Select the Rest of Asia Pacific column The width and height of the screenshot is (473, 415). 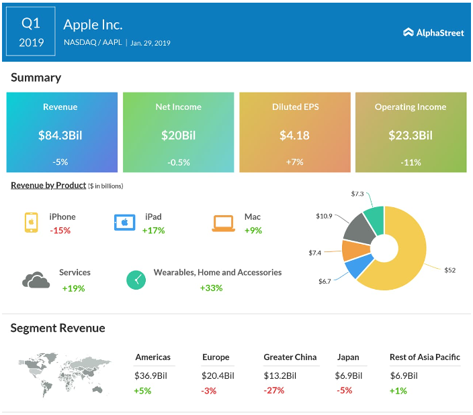click(425, 374)
